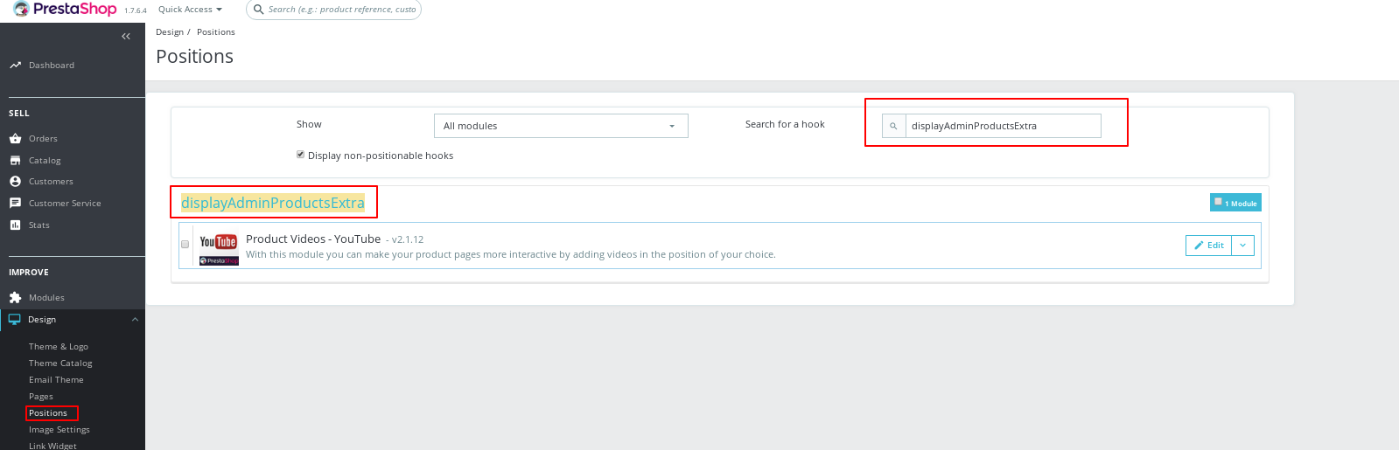Open Link Widget submenu item

[52, 446]
